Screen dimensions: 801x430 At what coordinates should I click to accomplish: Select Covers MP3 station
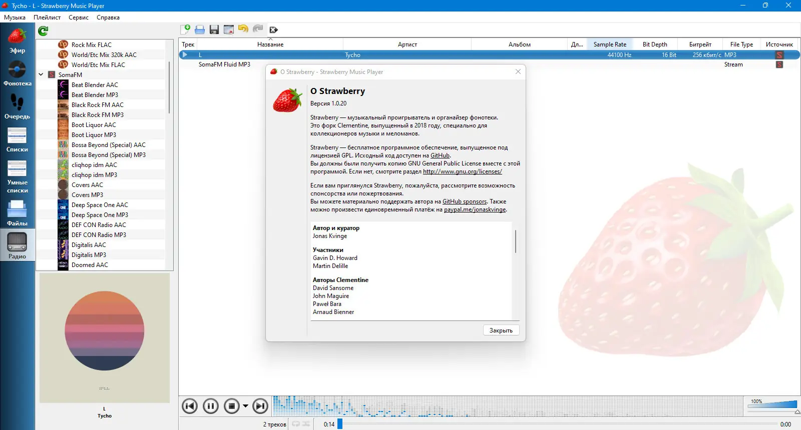point(87,194)
